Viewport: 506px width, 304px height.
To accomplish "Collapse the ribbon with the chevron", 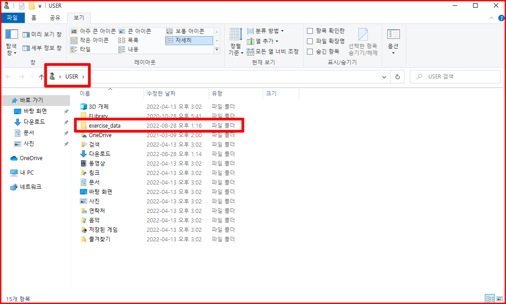I will point(492,18).
